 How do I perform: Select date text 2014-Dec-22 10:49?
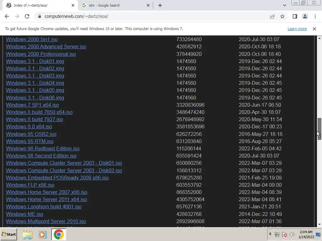pos(260,214)
